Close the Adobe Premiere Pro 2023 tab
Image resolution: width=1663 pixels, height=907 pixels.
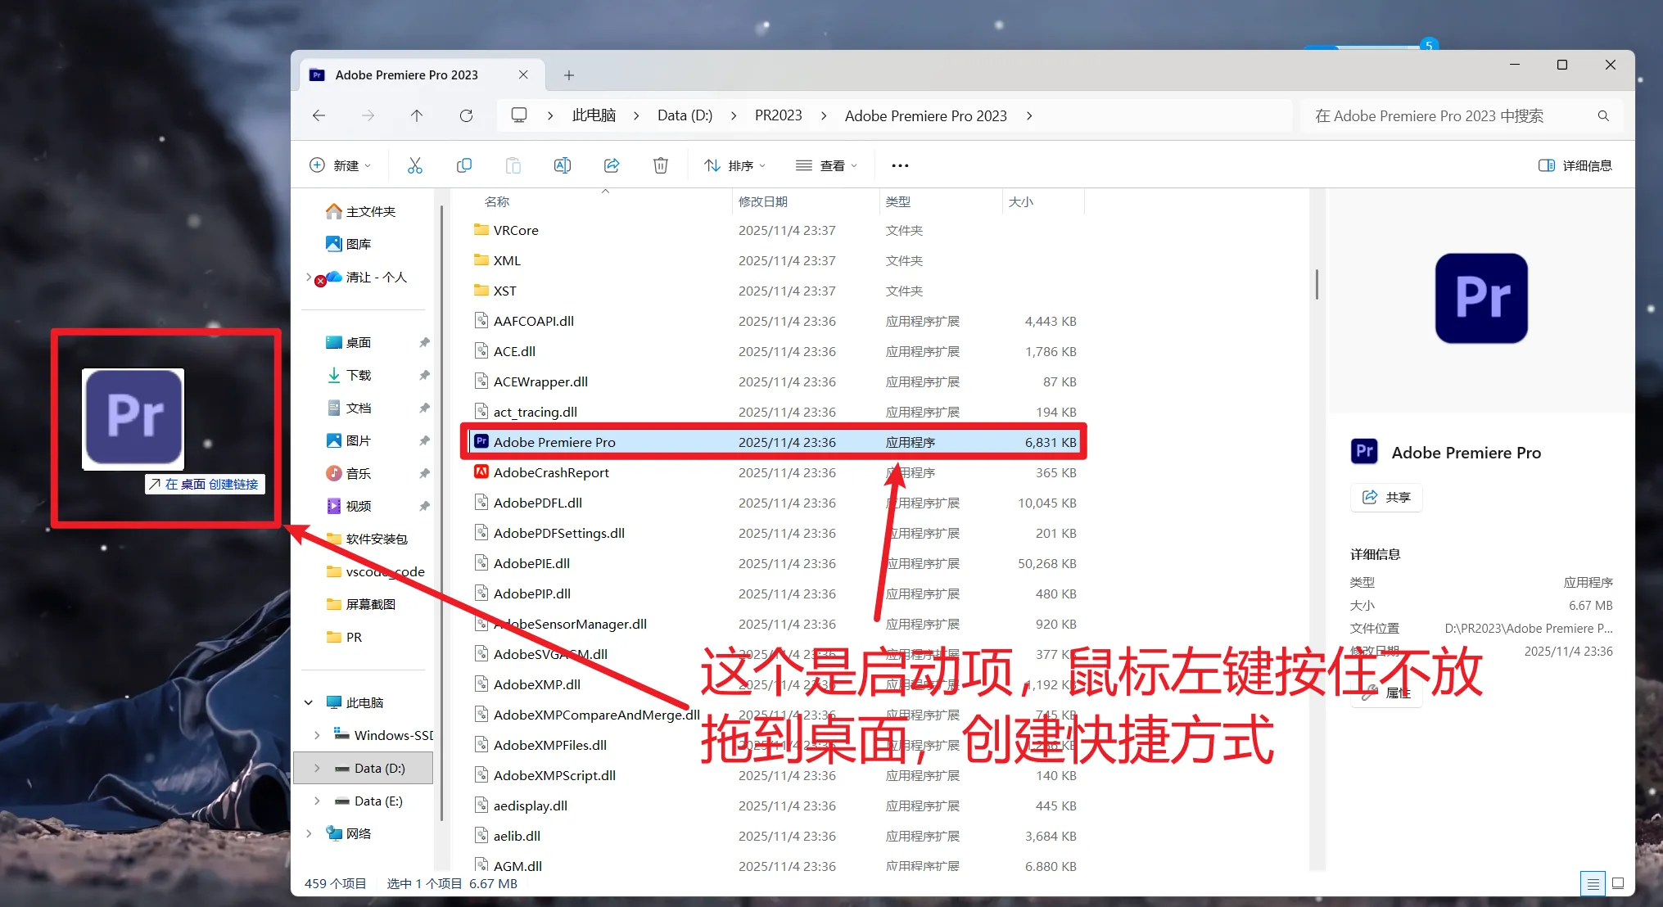click(x=523, y=74)
